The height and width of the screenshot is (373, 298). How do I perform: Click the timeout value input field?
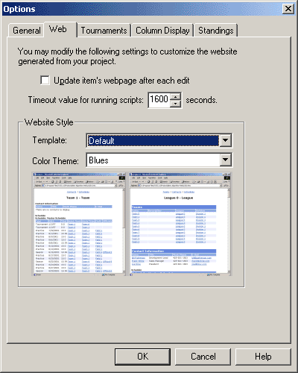coord(159,100)
